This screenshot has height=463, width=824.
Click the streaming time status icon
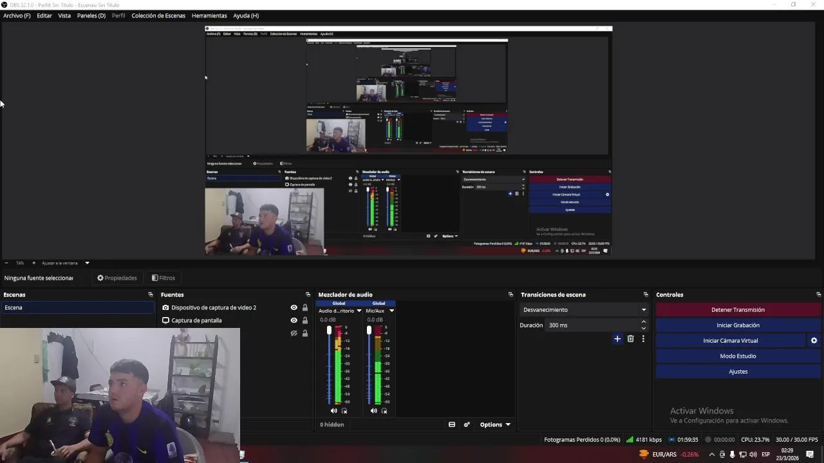(672, 440)
